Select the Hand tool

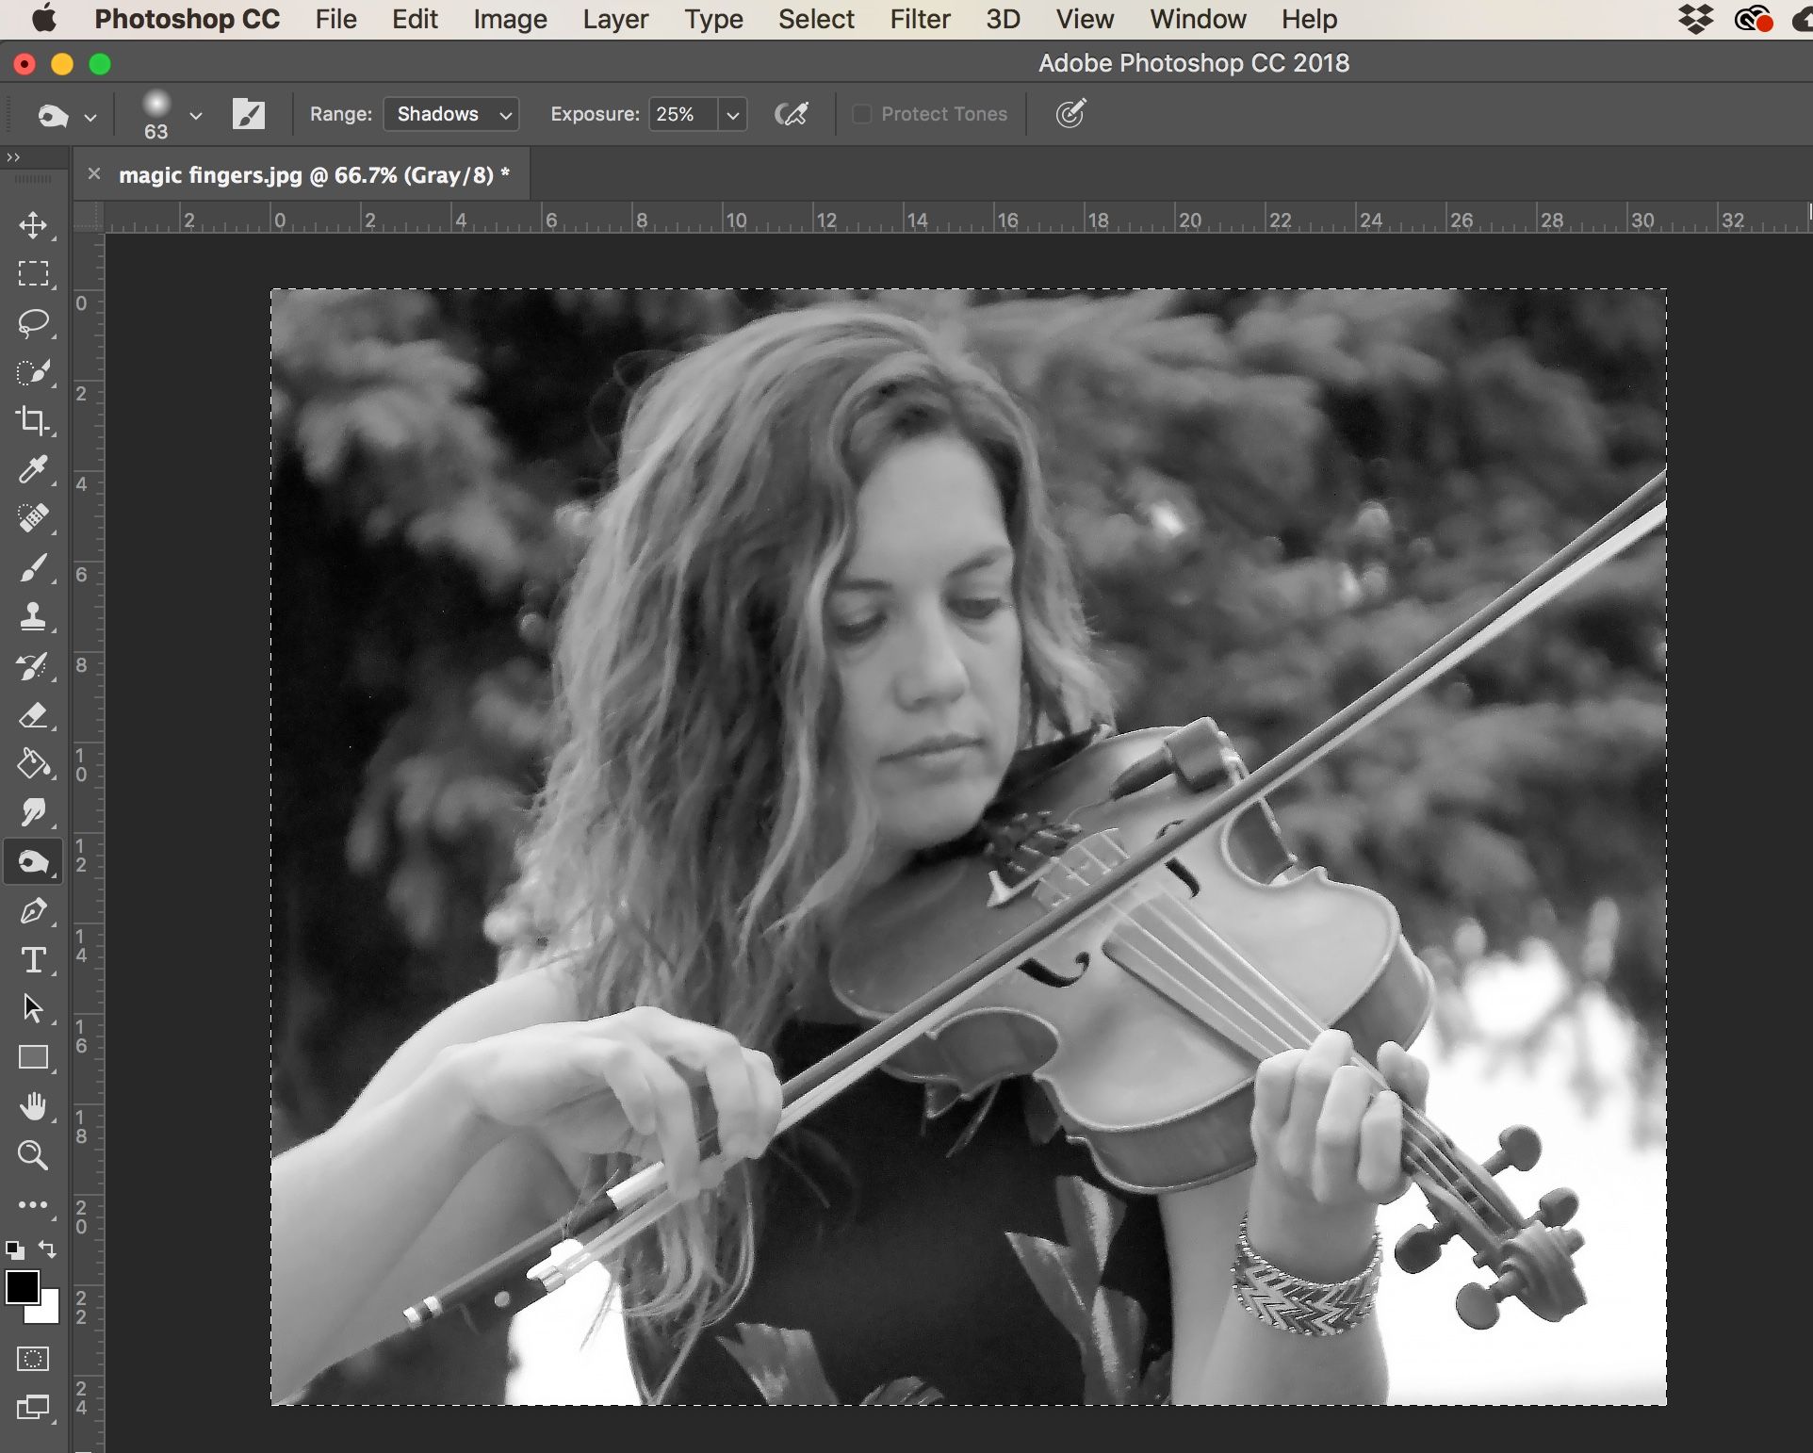point(33,1106)
